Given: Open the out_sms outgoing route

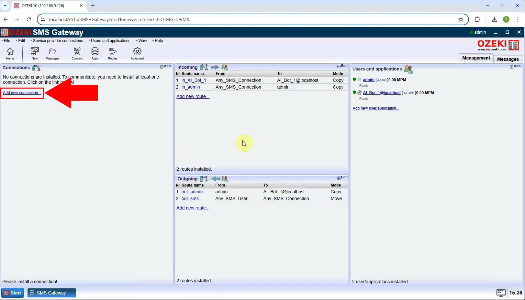Looking at the screenshot, I should pos(190,198).
